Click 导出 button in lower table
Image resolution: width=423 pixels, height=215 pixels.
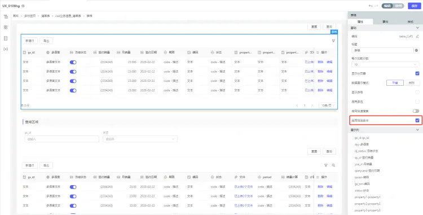[x=46, y=165]
